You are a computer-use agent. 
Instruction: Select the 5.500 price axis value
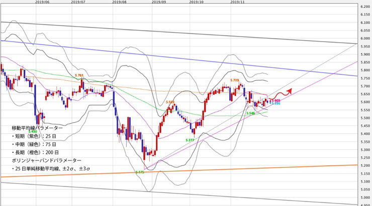365,118
